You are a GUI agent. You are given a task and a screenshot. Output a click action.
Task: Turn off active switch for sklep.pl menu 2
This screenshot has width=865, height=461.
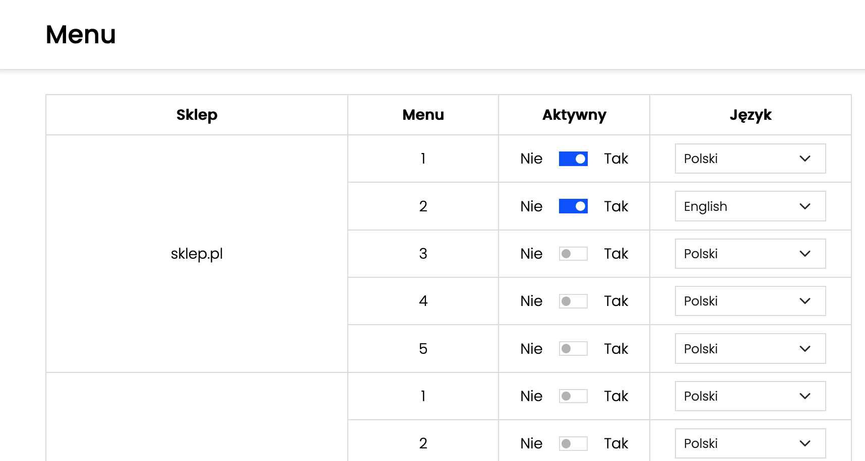tap(573, 206)
